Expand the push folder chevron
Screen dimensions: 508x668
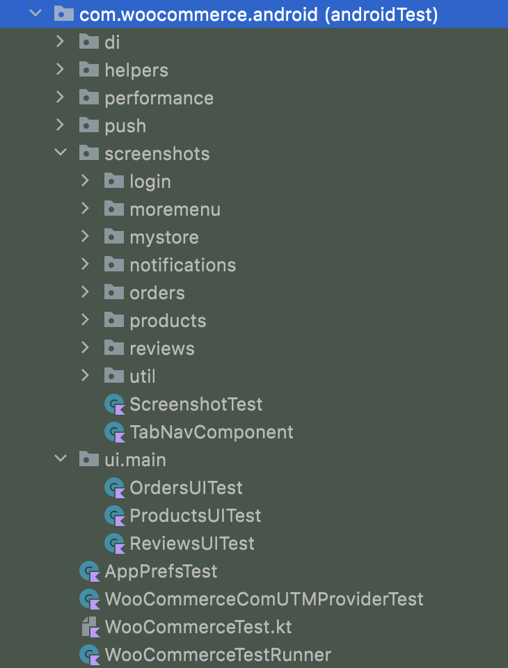pos(60,125)
